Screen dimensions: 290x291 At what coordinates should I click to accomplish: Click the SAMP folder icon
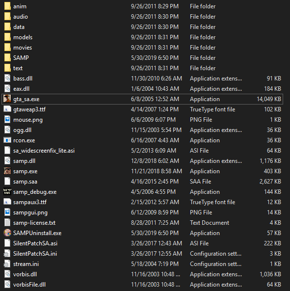7,58
